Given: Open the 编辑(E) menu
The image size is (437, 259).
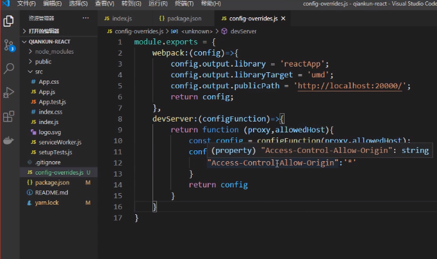Looking at the screenshot, I should (53, 4).
